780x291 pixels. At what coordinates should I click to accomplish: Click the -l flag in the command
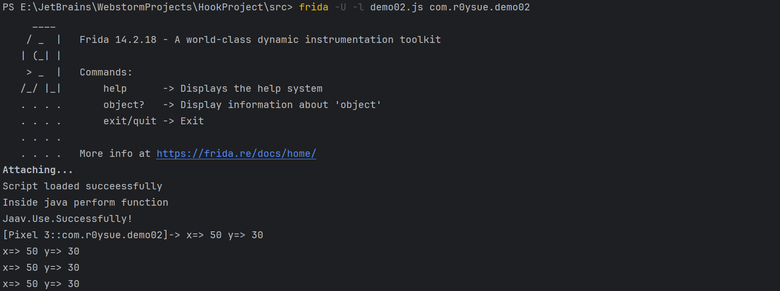358,7
